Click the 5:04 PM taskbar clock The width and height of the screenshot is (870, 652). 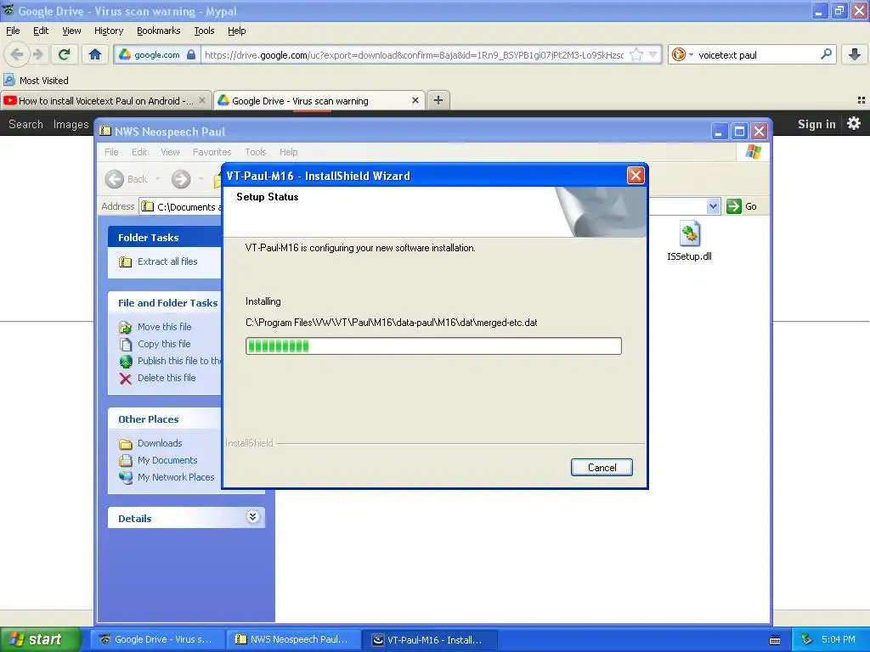(838, 639)
